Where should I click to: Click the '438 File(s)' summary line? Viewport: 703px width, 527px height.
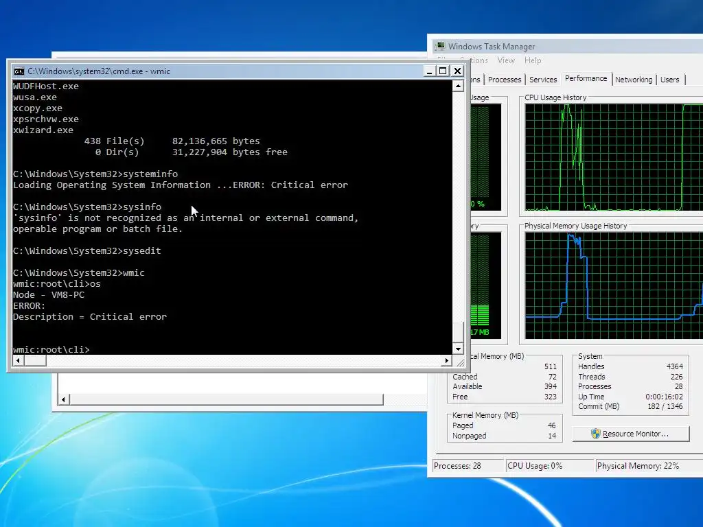[x=172, y=141]
